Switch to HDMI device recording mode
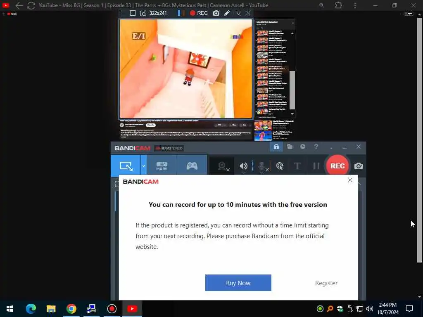Screen dimensions: 423x317 (x=162, y=166)
